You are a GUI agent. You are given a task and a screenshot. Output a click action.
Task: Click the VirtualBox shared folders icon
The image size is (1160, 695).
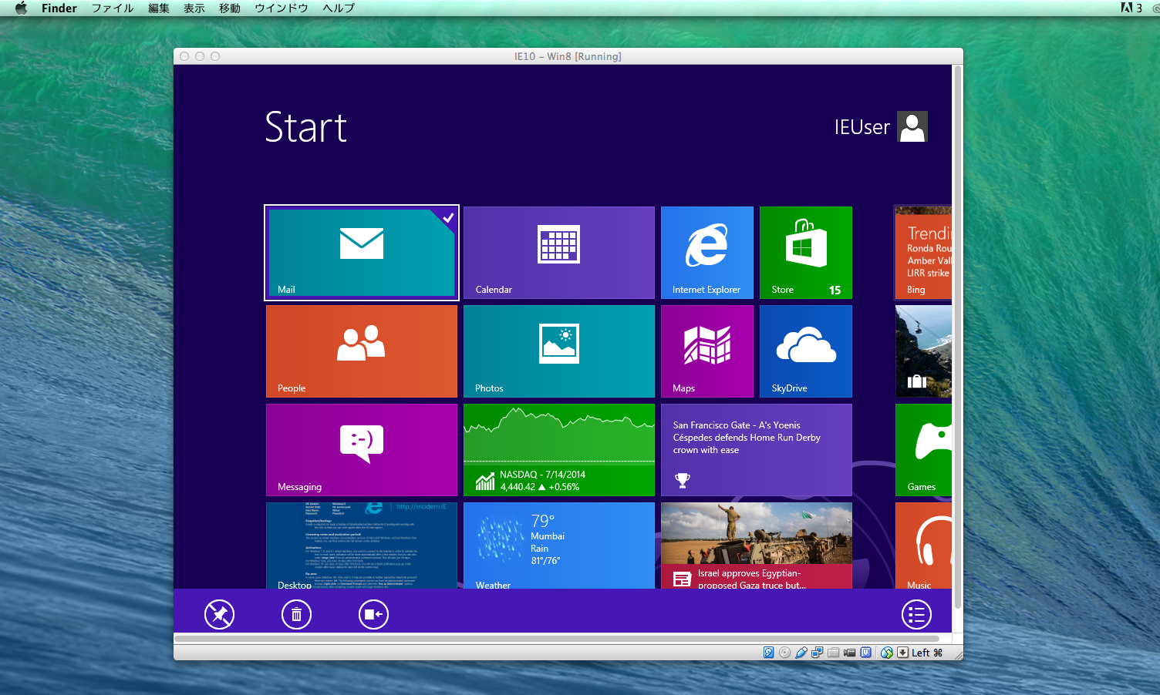click(x=834, y=653)
